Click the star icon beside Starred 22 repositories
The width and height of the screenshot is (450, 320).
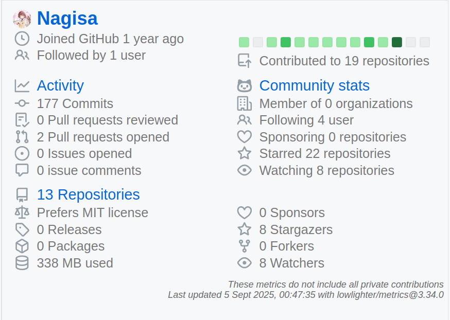point(244,153)
